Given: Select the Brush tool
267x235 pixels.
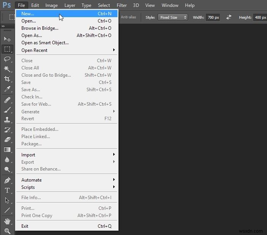Looking at the screenshot, I should click(7, 110).
